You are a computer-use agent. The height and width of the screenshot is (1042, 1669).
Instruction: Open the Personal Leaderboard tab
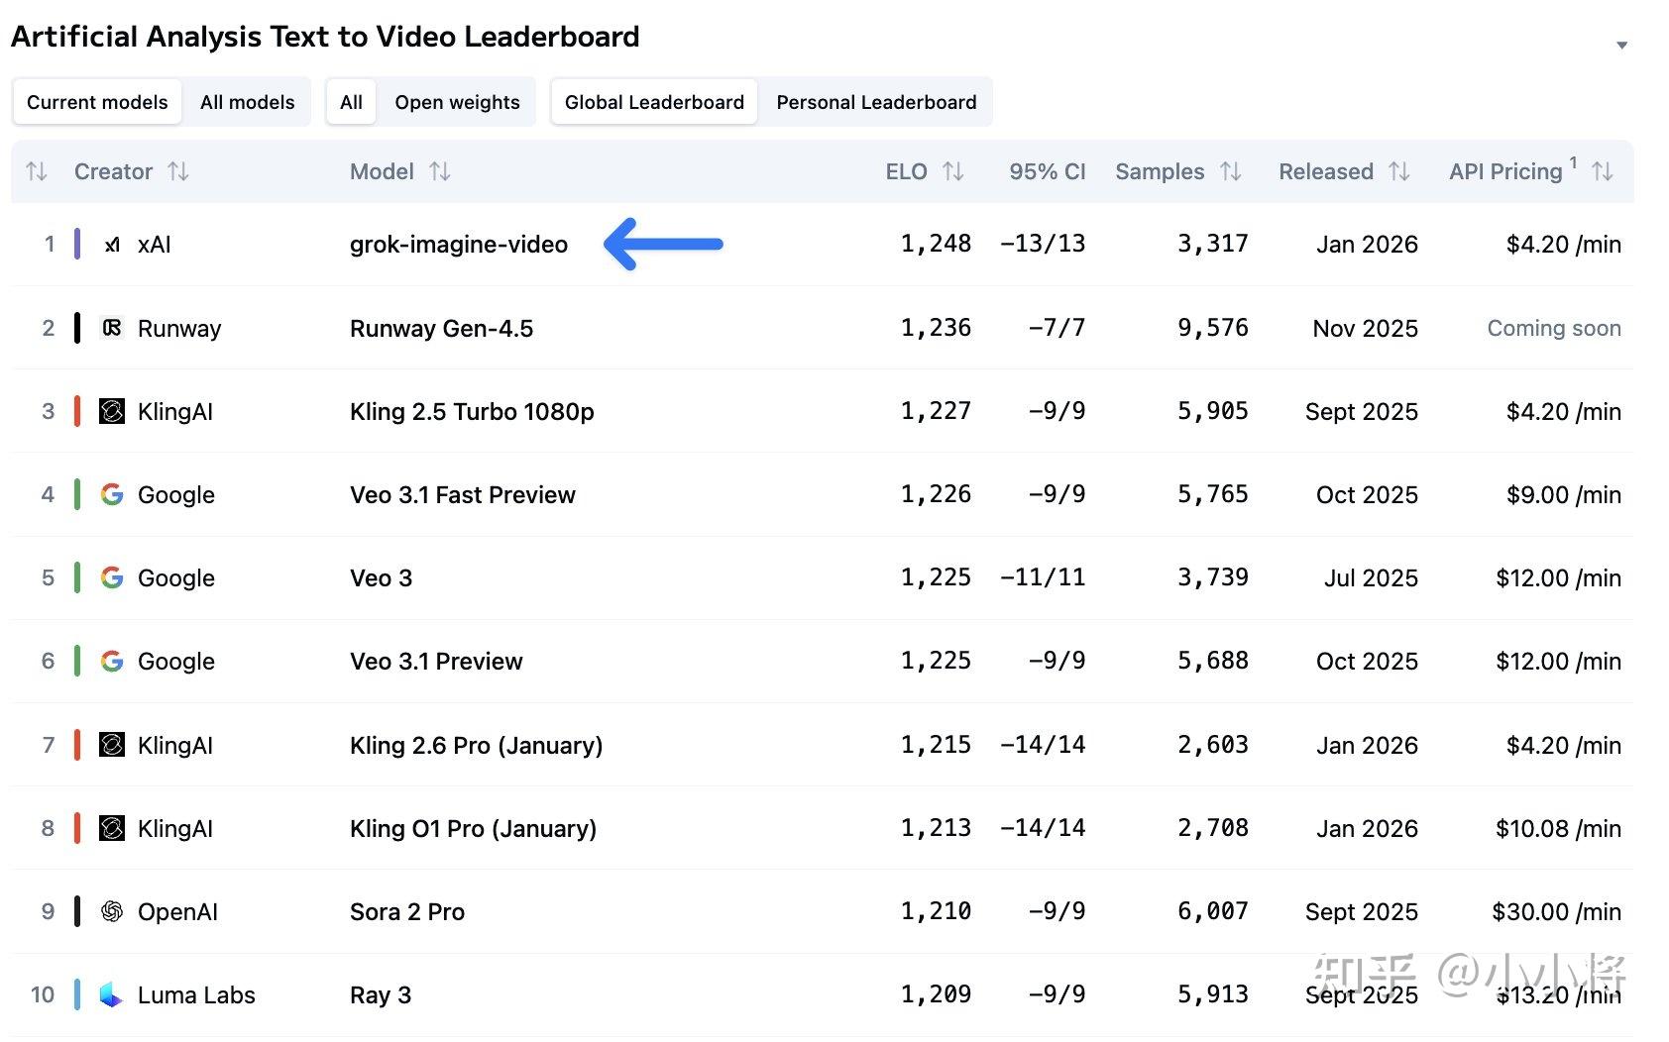[876, 102]
